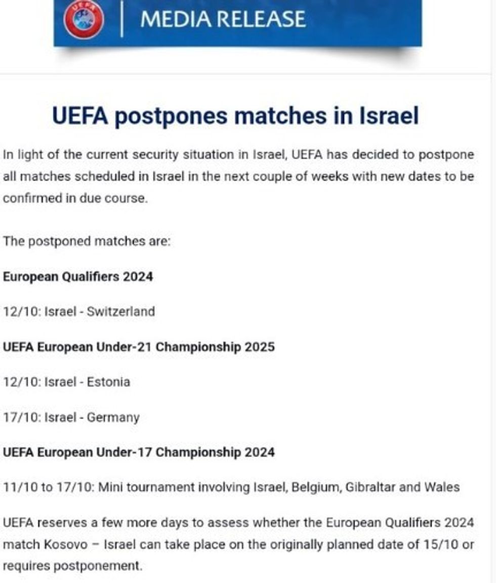496x583 pixels.
Task: Click the word "Estonia" in the fixture list
Action: point(108,382)
